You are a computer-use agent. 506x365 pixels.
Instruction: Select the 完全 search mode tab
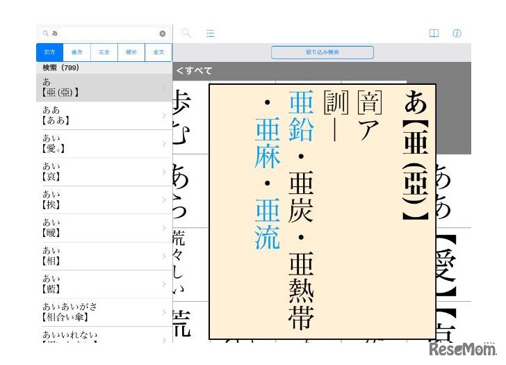pyautogui.click(x=104, y=52)
